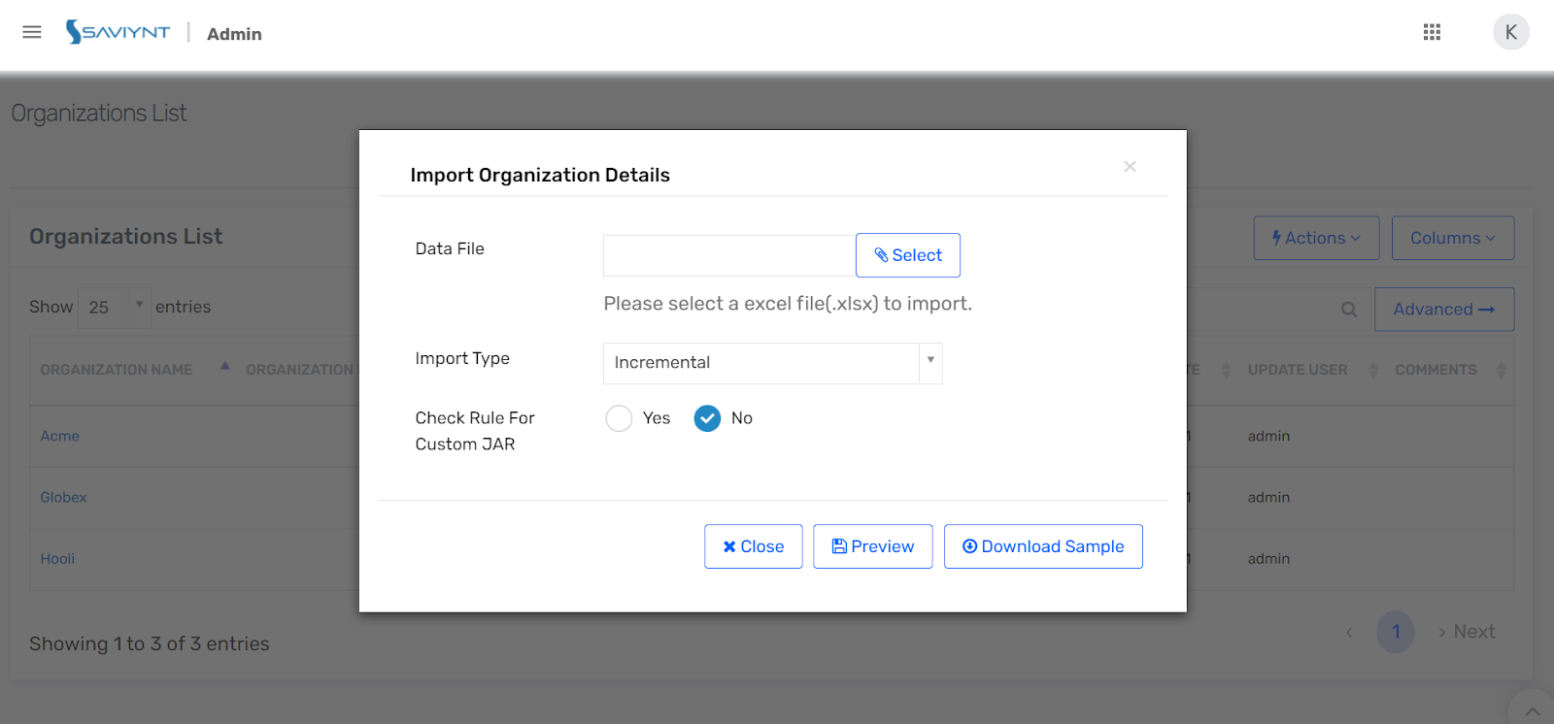Image resolution: width=1554 pixels, height=724 pixels.
Task: Click the Select file button
Action: coord(908,255)
